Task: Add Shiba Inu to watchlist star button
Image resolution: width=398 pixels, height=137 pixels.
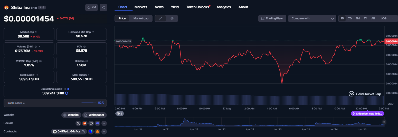Action: click(92, 7)
